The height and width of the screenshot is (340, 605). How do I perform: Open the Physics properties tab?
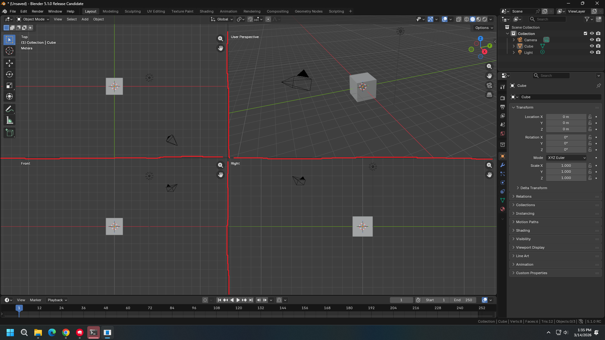pyautogui.click(x=503, y=183)
